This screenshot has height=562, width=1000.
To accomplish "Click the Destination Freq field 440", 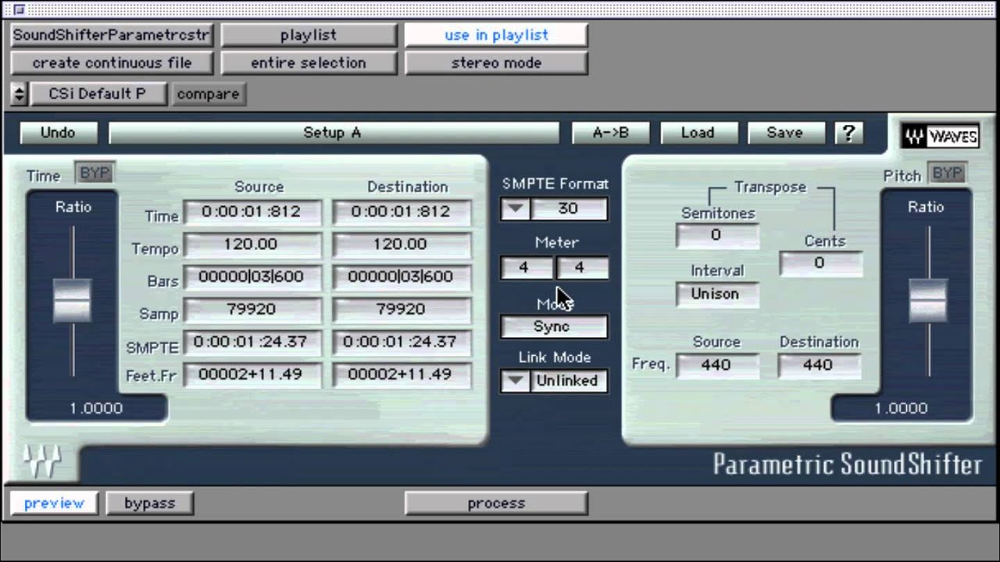I will tap(820, 365).
